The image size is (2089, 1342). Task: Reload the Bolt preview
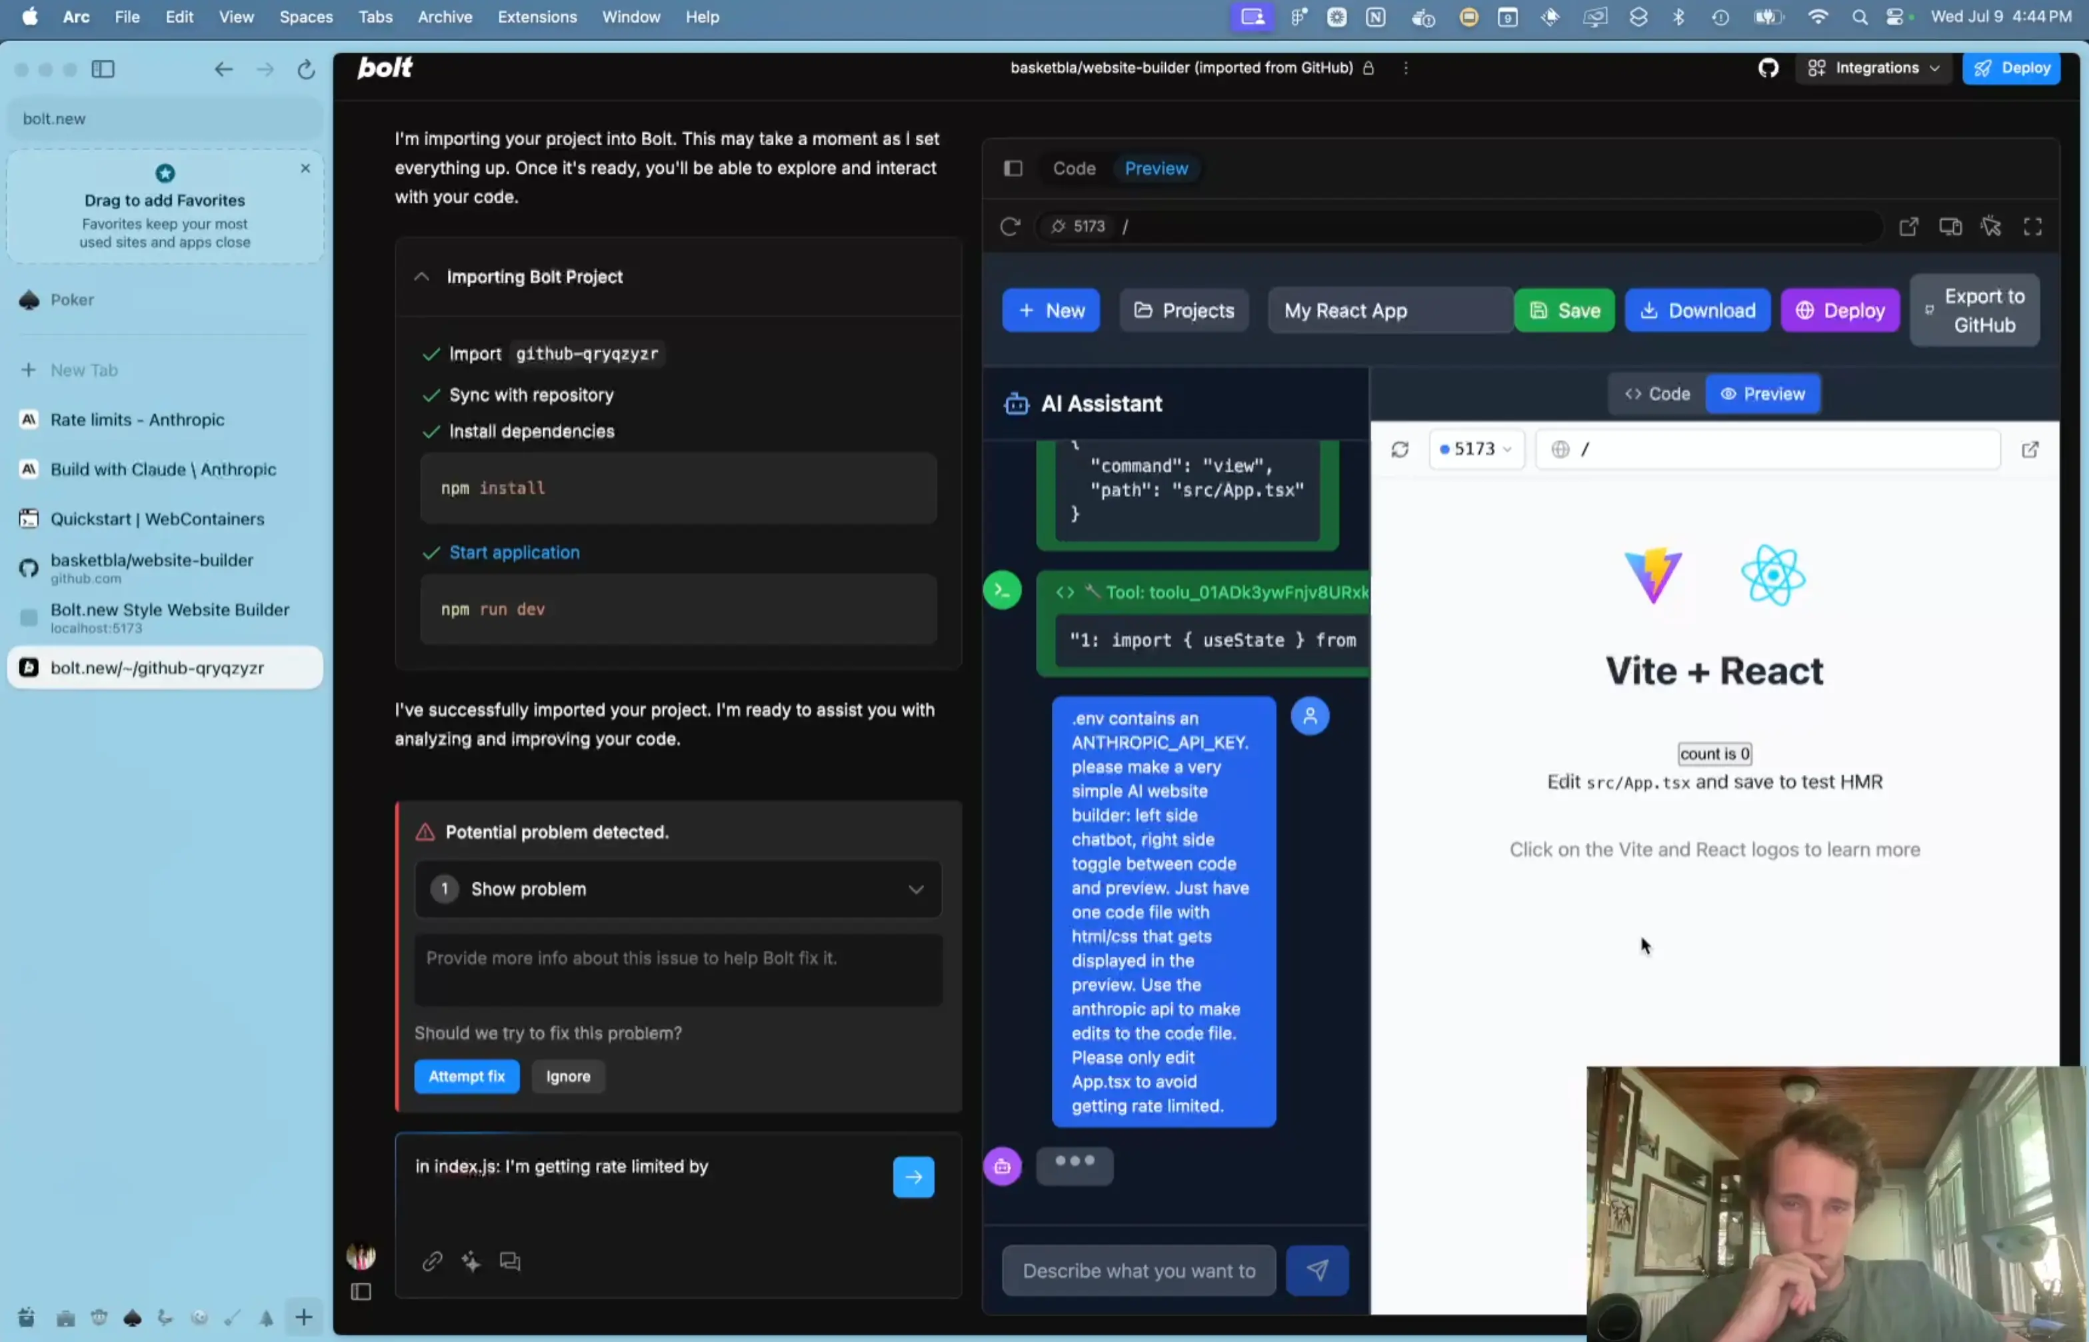[x=1010, y=227]
